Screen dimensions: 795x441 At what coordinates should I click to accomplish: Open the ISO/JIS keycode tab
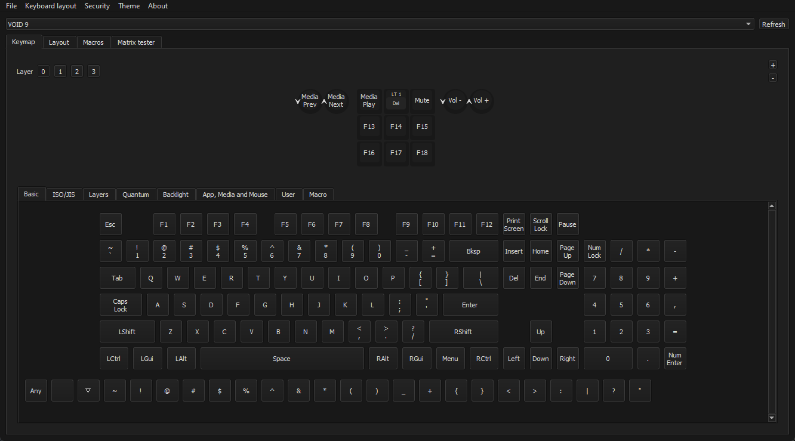(64, 195)
